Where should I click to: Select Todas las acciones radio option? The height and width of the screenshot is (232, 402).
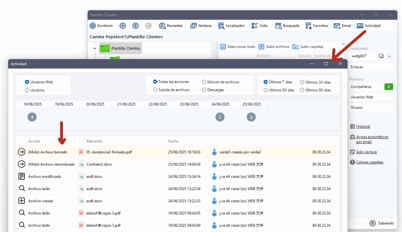click(155, 82)
